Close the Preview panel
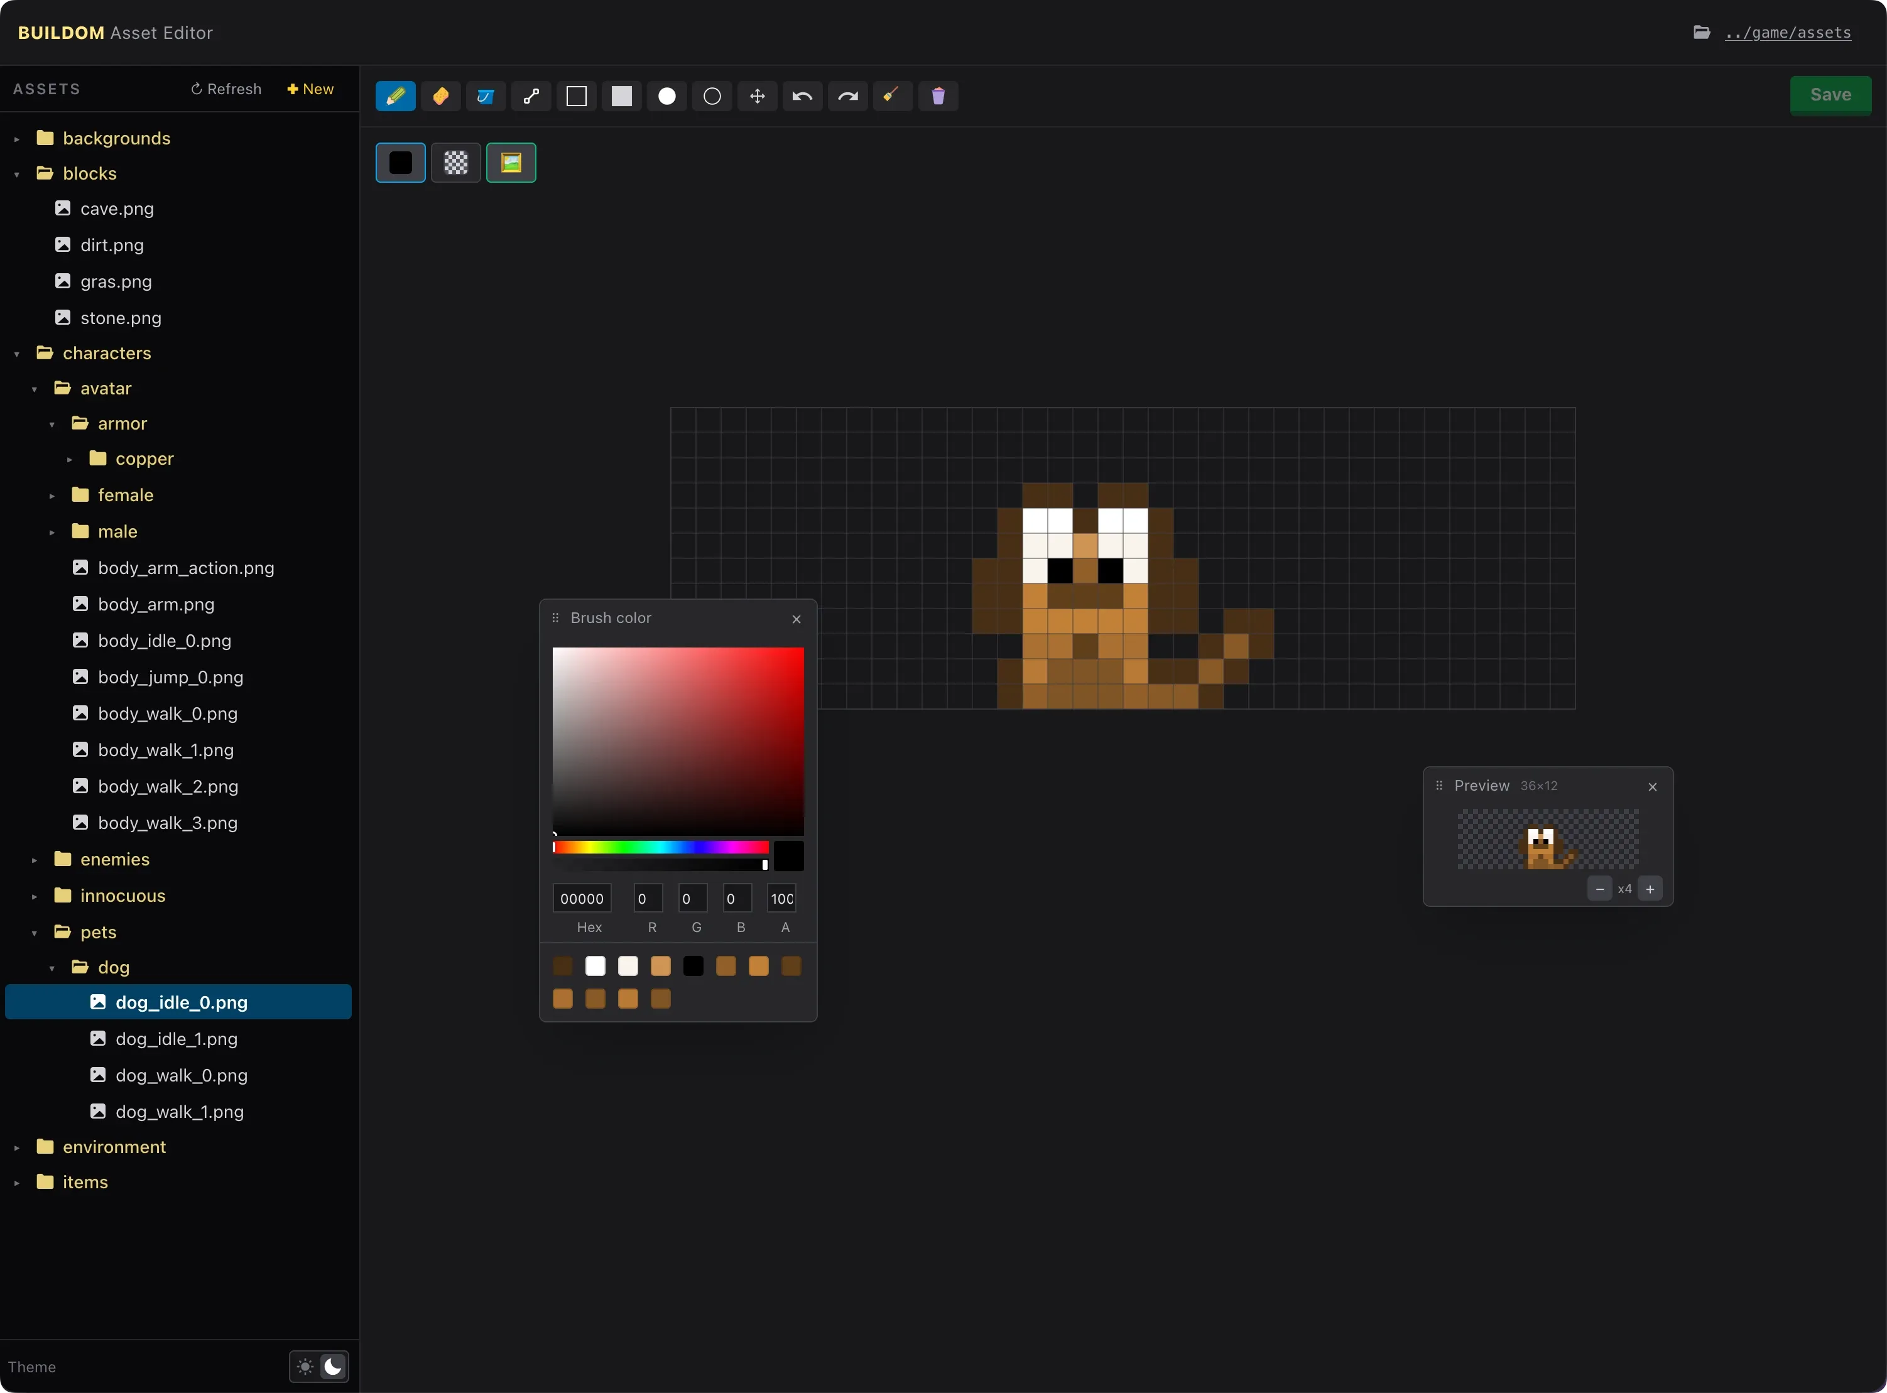Viewport: 1887px width, 1393px height. pos(1653,787)
